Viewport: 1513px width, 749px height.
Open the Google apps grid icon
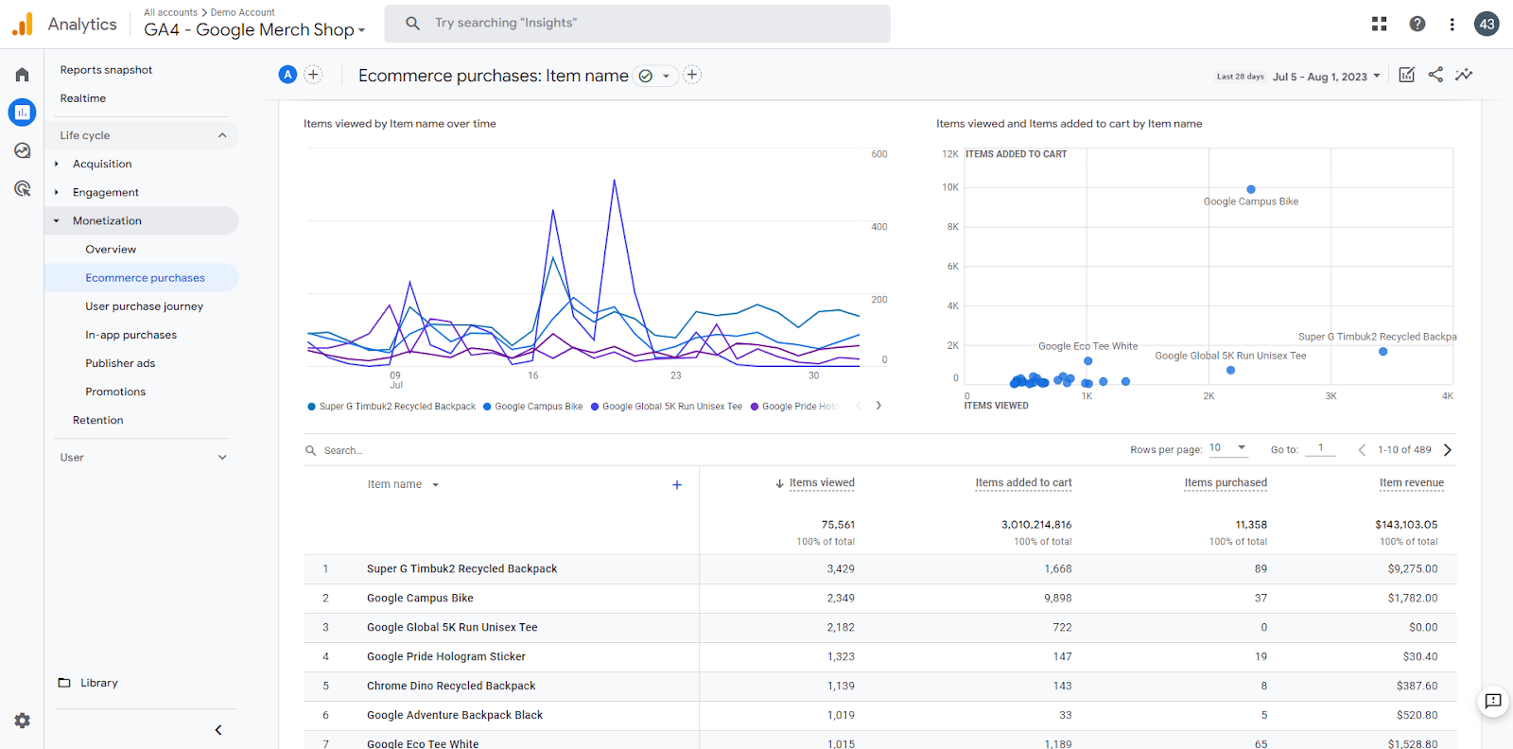1380,24
